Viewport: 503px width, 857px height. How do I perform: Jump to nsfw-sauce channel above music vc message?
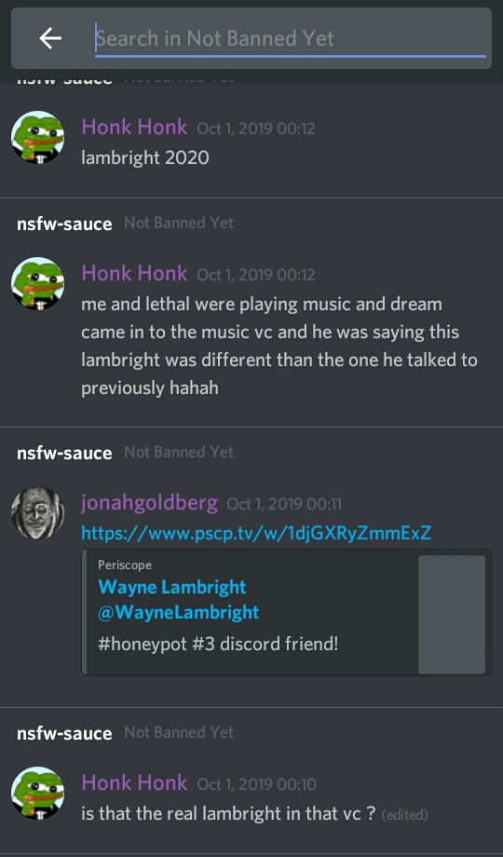click(x=64, y=224)
